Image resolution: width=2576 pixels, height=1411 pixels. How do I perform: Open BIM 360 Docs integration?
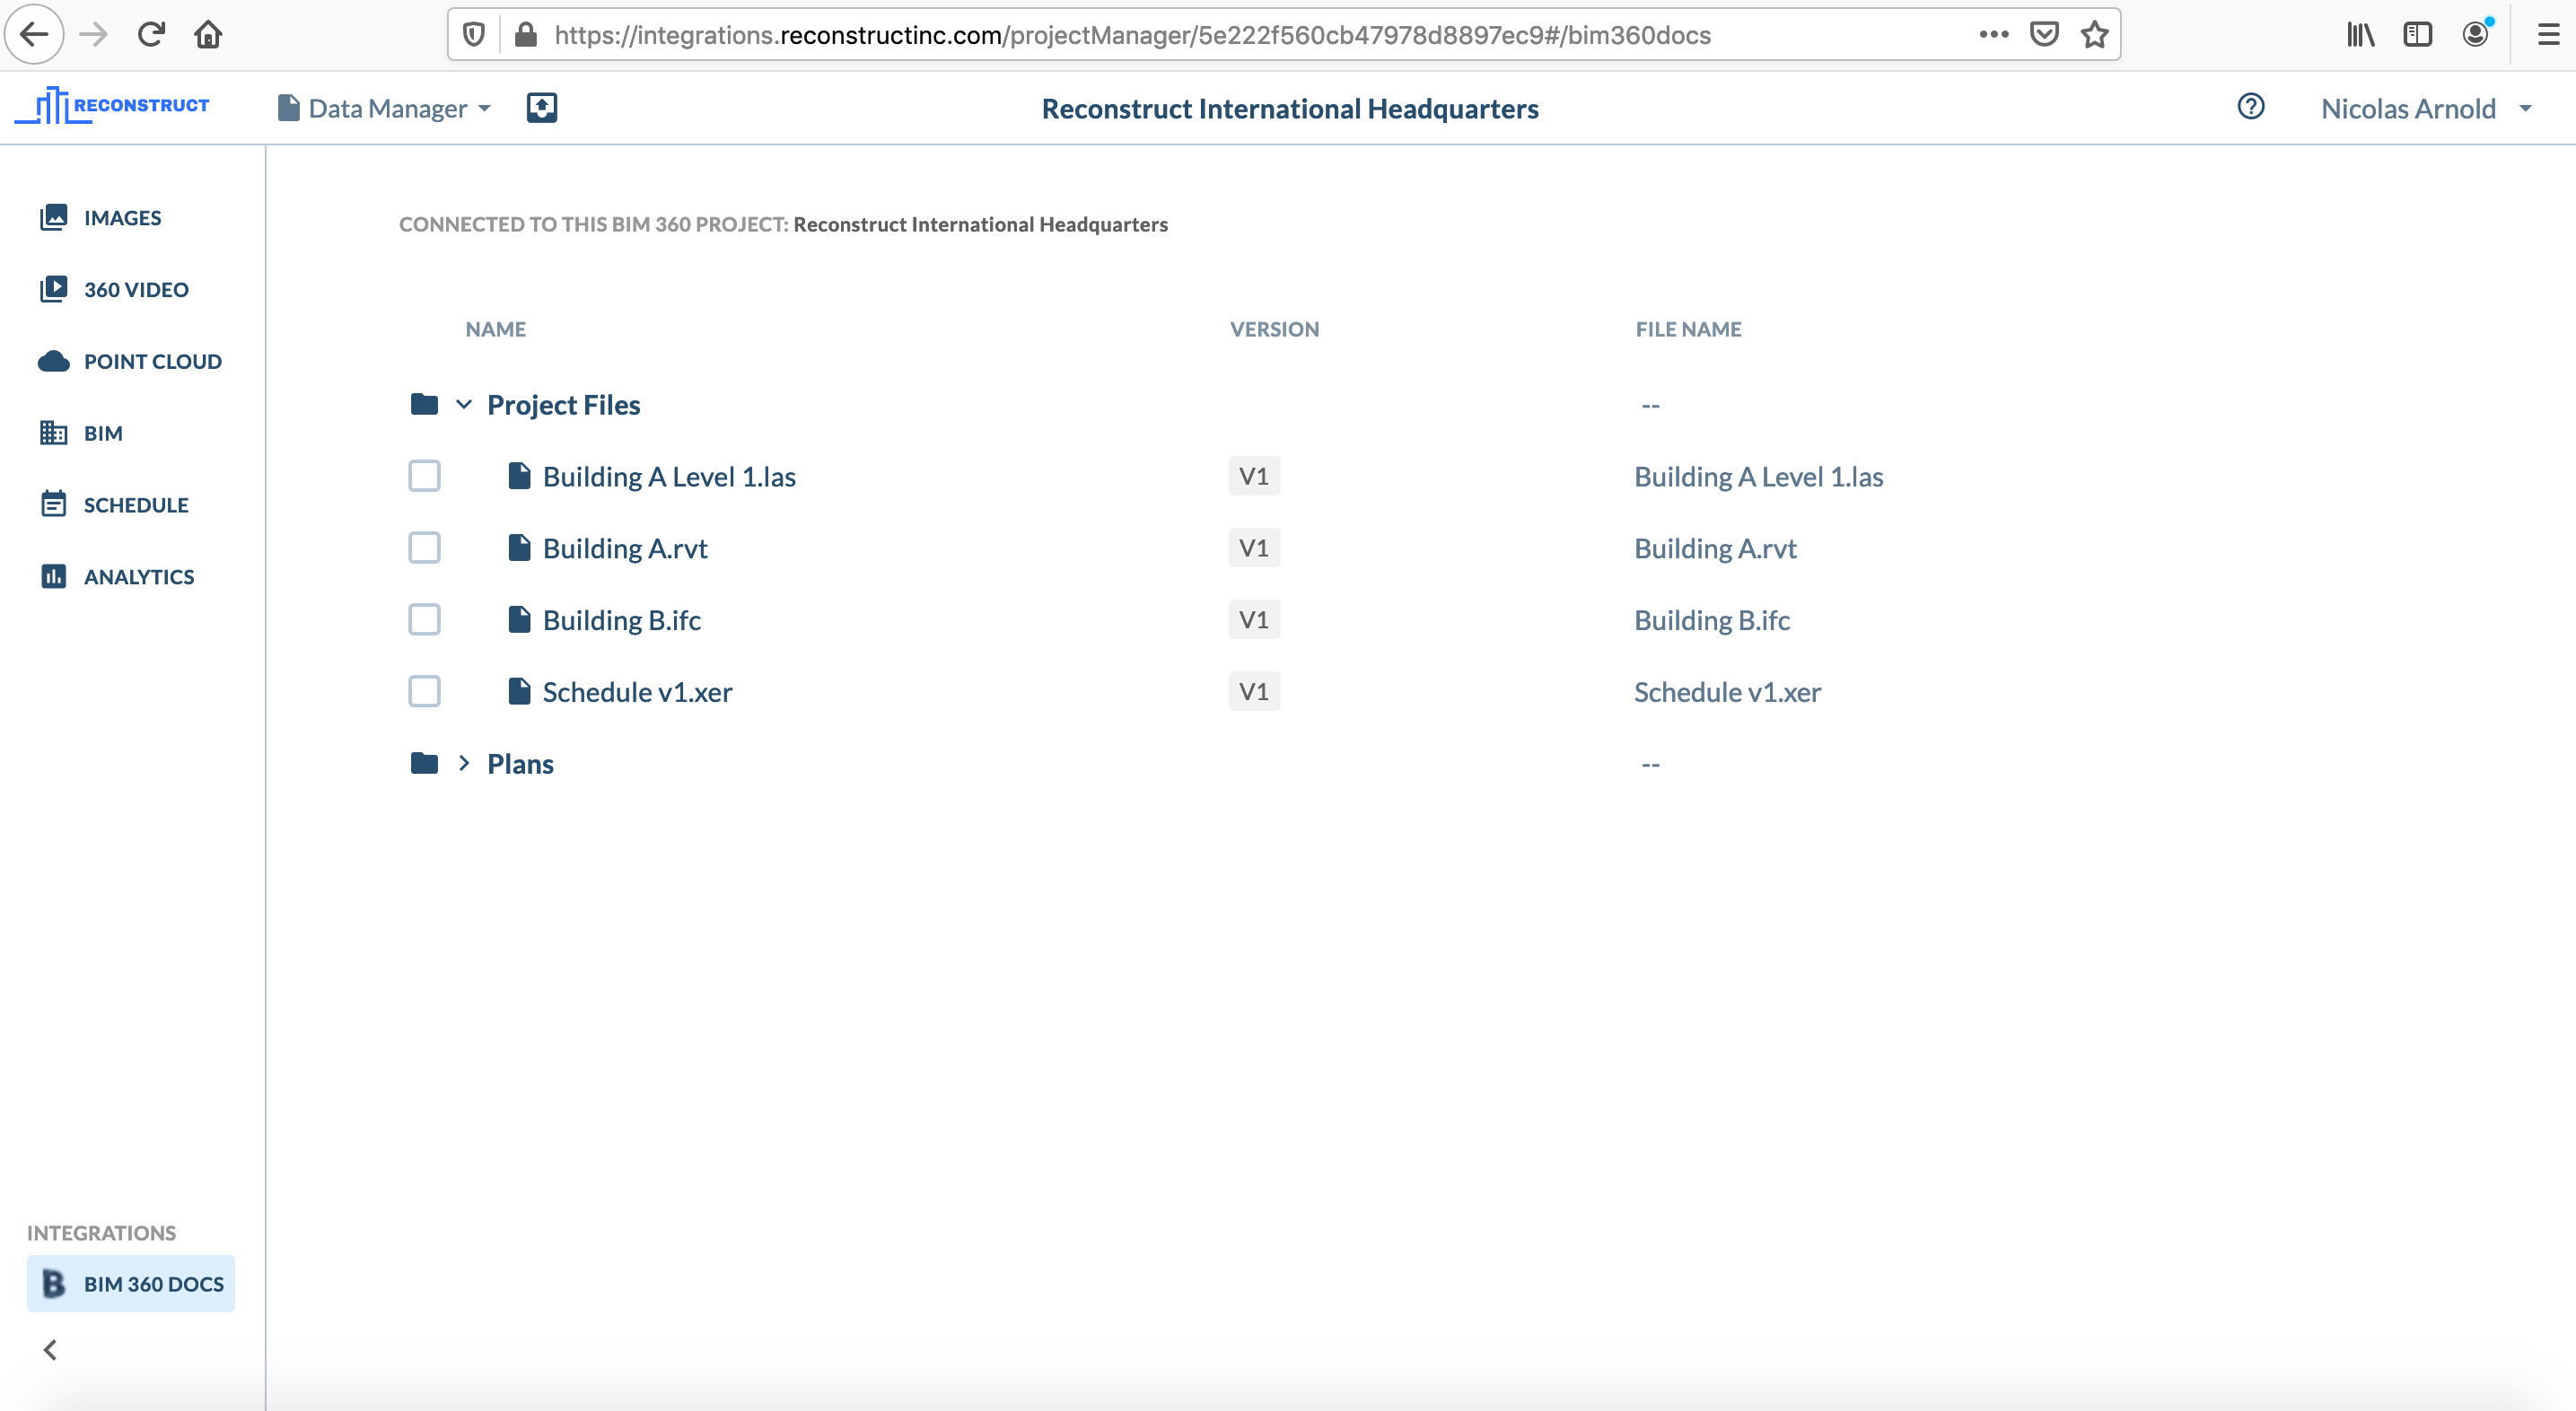coord(131,1283)
